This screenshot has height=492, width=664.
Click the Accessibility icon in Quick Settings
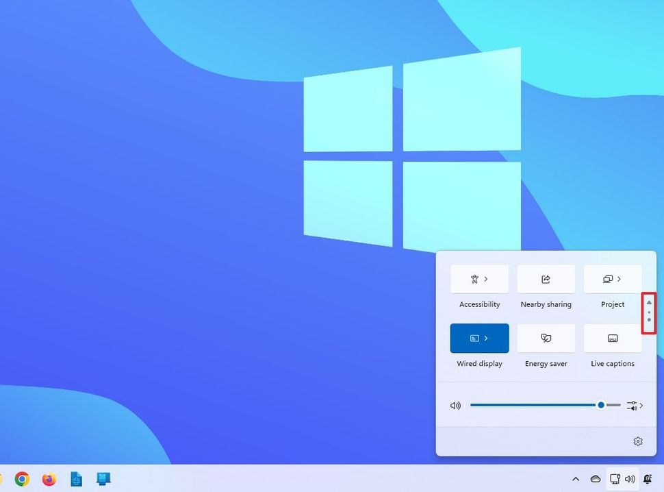(474, 279)
